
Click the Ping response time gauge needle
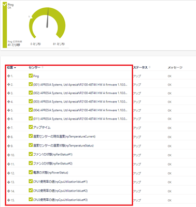[x=48, y=18]
